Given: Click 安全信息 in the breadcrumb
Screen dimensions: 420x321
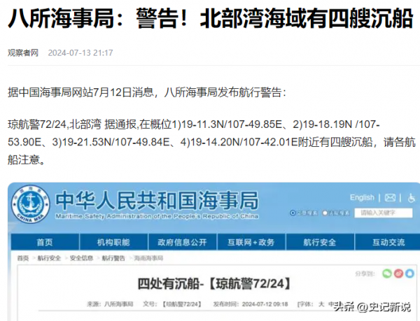Looking at the screenshot, I should pos(79,258).
